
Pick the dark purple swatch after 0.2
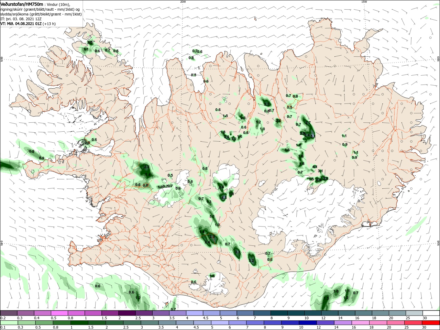click(9, 313)
